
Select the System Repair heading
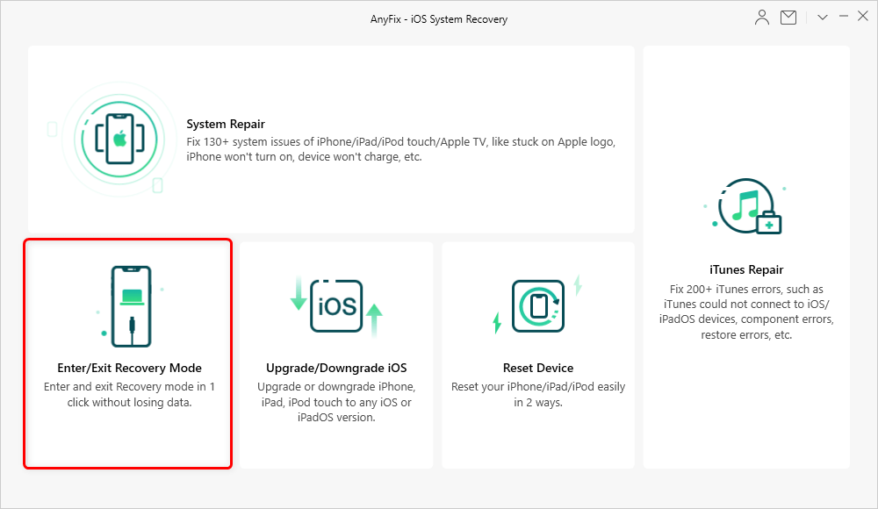tap(226, 125)
